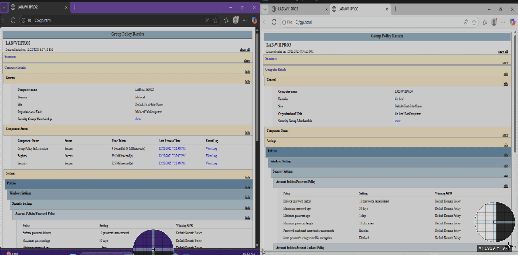518x255 pixels.
Task: Click the favorite star icon in right browser window
Action: click(474, 22)
